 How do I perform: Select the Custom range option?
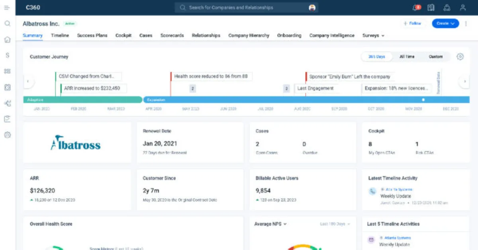436,57
